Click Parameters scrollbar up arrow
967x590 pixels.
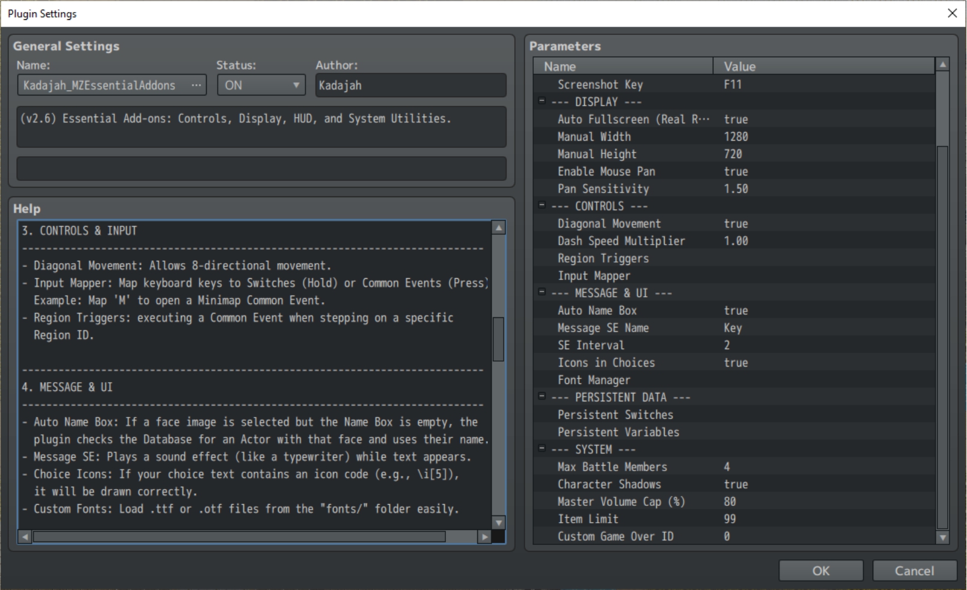[x=942, y=64]
